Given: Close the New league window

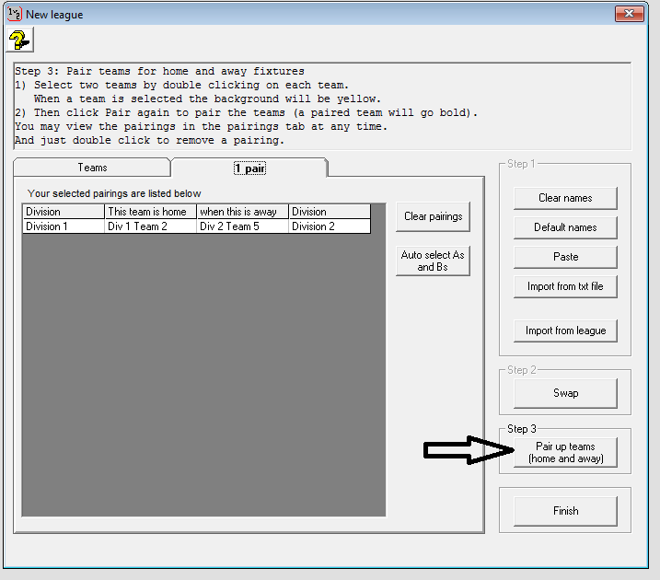Looking at the screenshot, I should pos(630,14).
